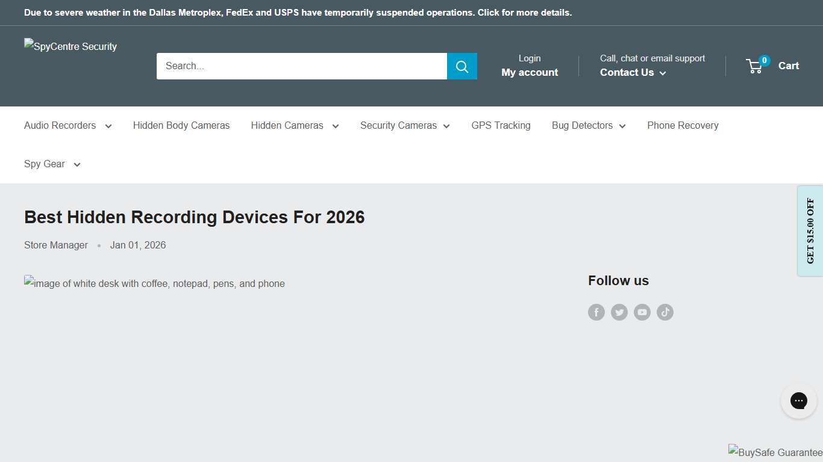
Task: Open the Phone Recovery menu item
Action: coord(683,125)
